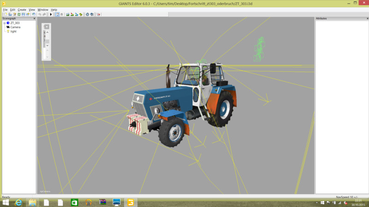This screenshot has height=207, width=369.
Task: Select the Camera node in Scenegraph
Action: tap(15, 27)
